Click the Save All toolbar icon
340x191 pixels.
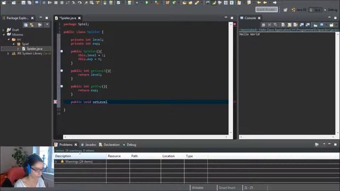tap(29, 3)
